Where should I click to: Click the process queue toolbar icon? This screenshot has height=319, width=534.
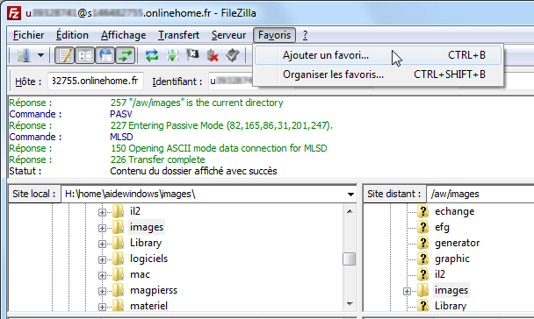click(172, 55)
